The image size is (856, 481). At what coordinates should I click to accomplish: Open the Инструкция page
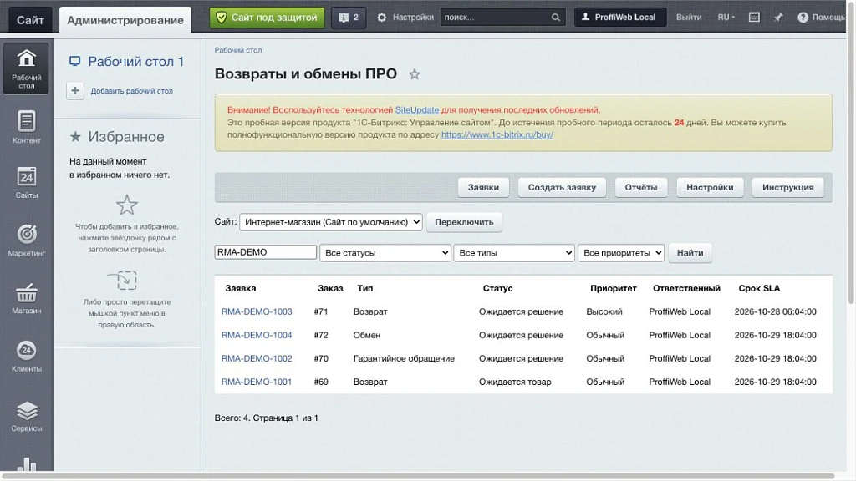click(x=787, y=187)
